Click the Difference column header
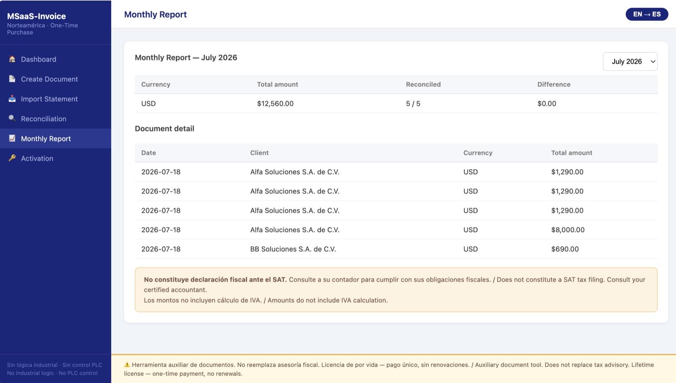The width and height of the screenshot is (676, 383). (x=554, y=84)
